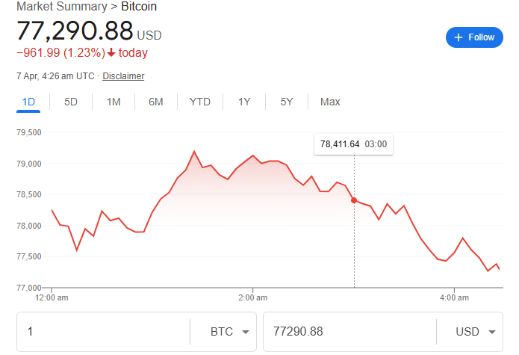The image size is (519, 355).
Task: Show the 6M price range
Action: [156, 102]
